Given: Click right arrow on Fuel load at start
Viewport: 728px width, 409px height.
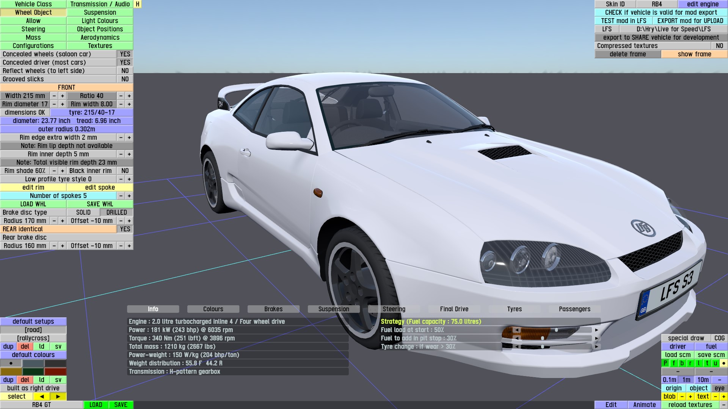Looking at the screenshot, I should tap(596, 330).
